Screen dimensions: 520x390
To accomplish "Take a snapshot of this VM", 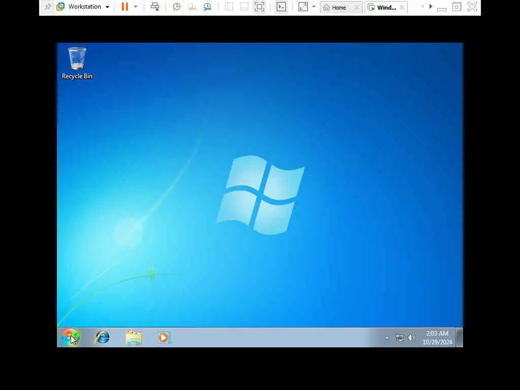I will 176,7.
